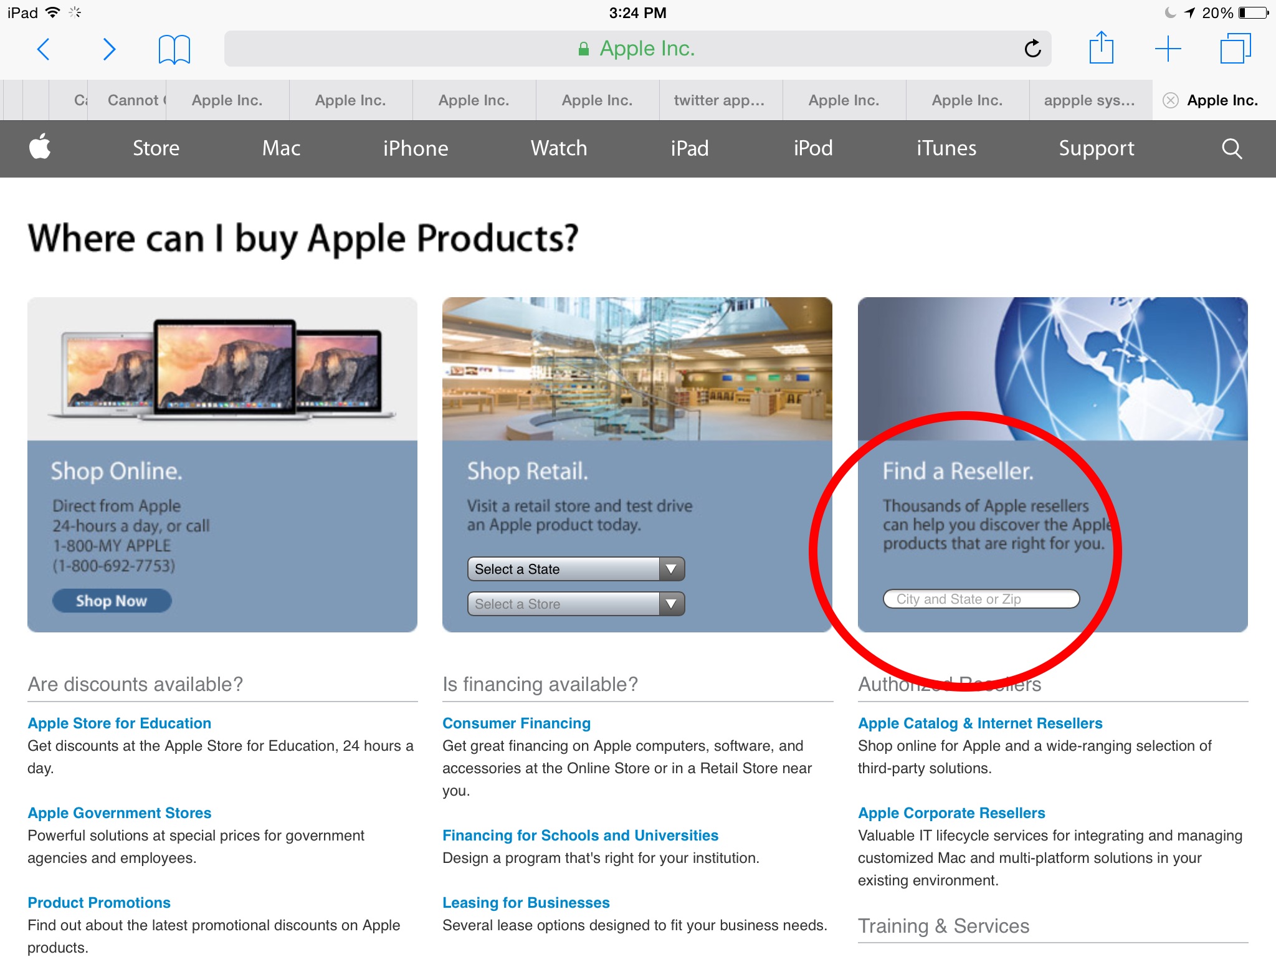Expand the Select a State dropdown
The image size is (1276, 957).
(576, 569)
